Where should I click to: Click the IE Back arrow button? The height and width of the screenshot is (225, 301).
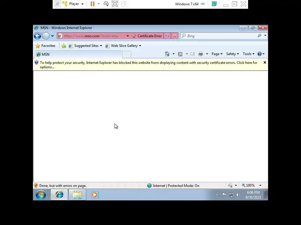37,36
